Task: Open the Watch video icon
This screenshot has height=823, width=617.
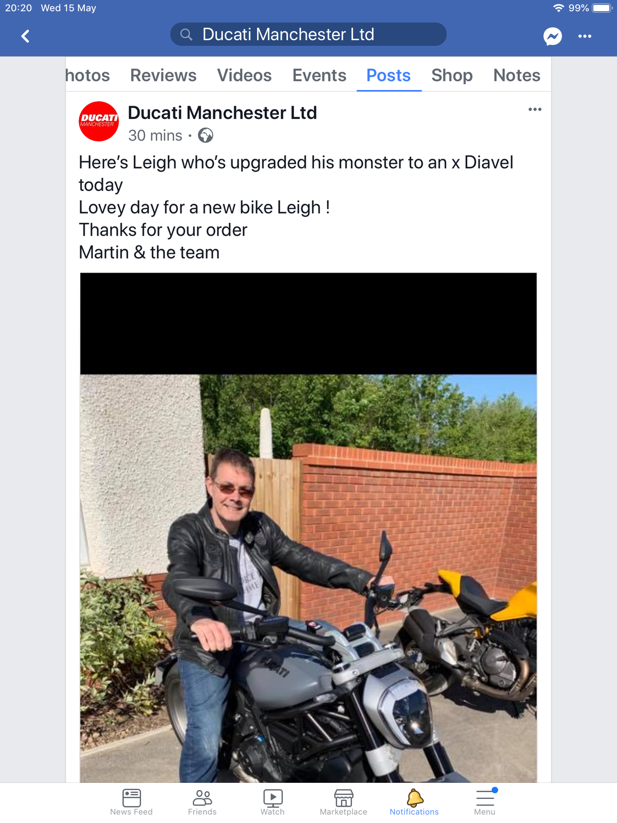Action: (273, 798)
